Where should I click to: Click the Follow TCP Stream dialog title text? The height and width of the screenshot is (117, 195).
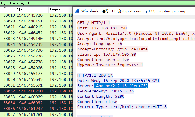click(133, 11)
